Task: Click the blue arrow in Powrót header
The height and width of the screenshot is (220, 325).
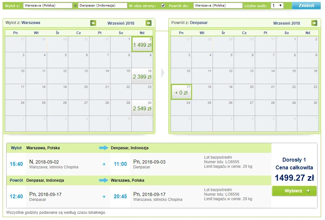Action: tap(104, 180)
